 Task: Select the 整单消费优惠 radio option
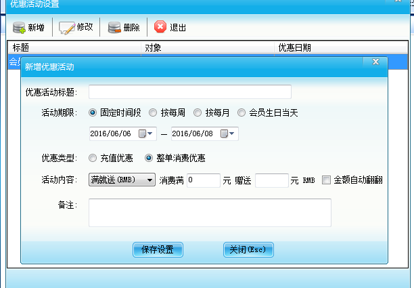[x=149, y=158]
